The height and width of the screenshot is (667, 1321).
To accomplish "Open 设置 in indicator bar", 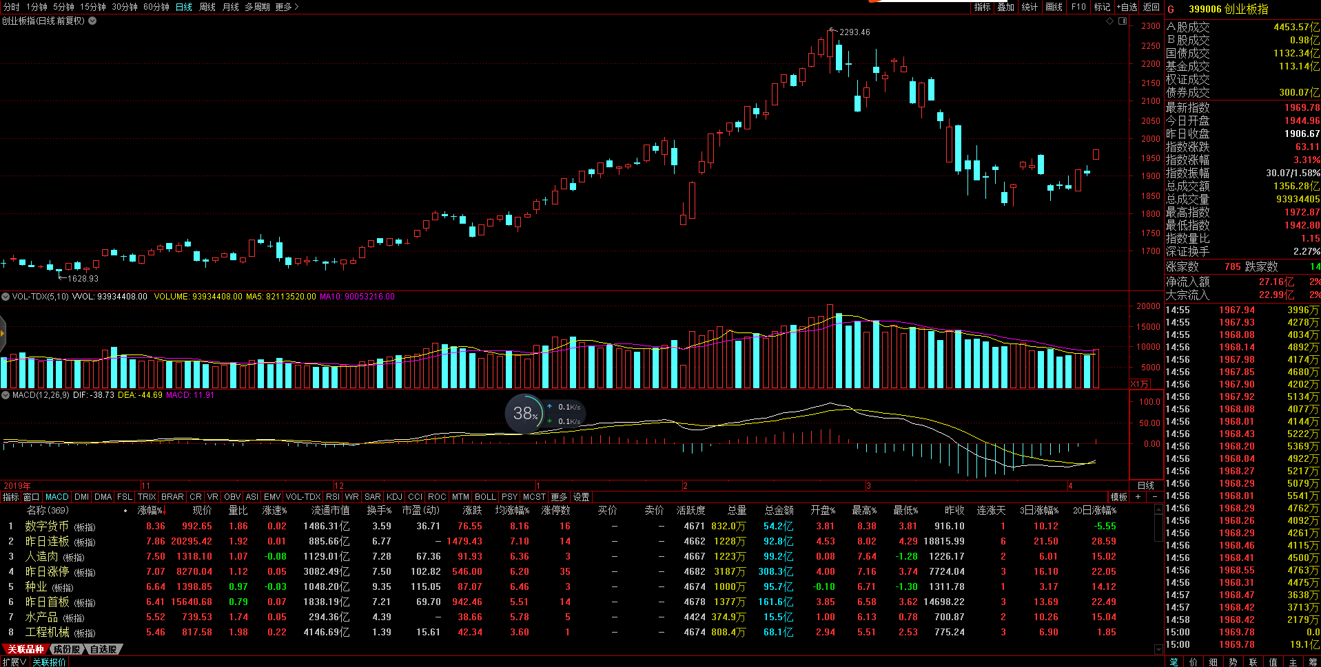I will coord(581,496).
